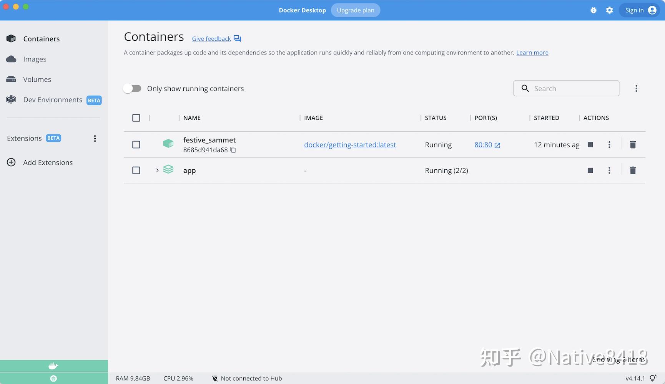Check the festive_sammet container checkbox
Screen dimensions: 665x384
click(136, 145)
